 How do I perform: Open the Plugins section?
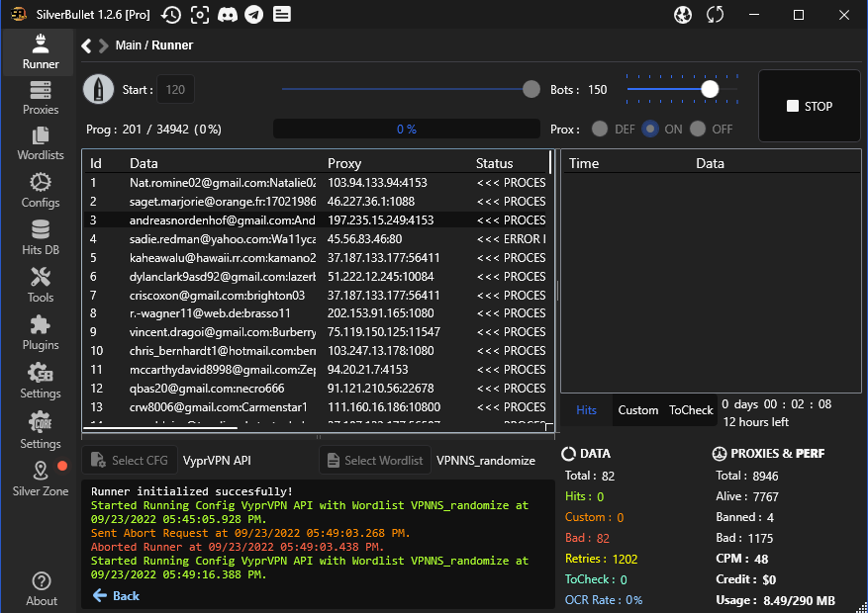(40, 333)
